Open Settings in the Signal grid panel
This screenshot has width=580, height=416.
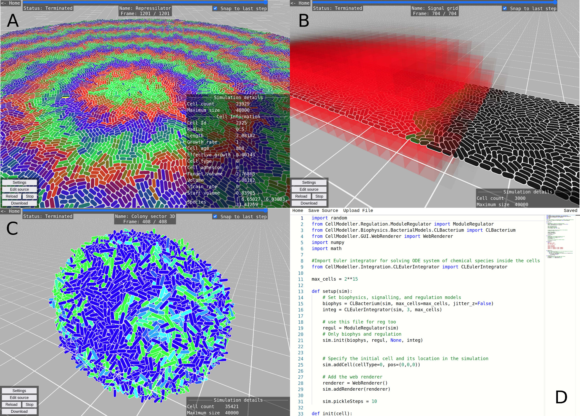pos(309,182)
